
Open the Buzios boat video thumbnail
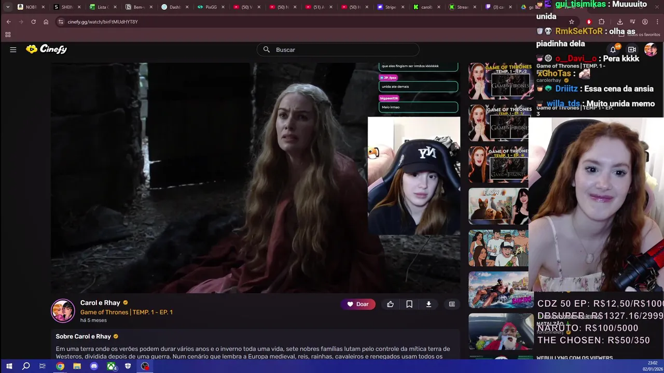(501, 290)
